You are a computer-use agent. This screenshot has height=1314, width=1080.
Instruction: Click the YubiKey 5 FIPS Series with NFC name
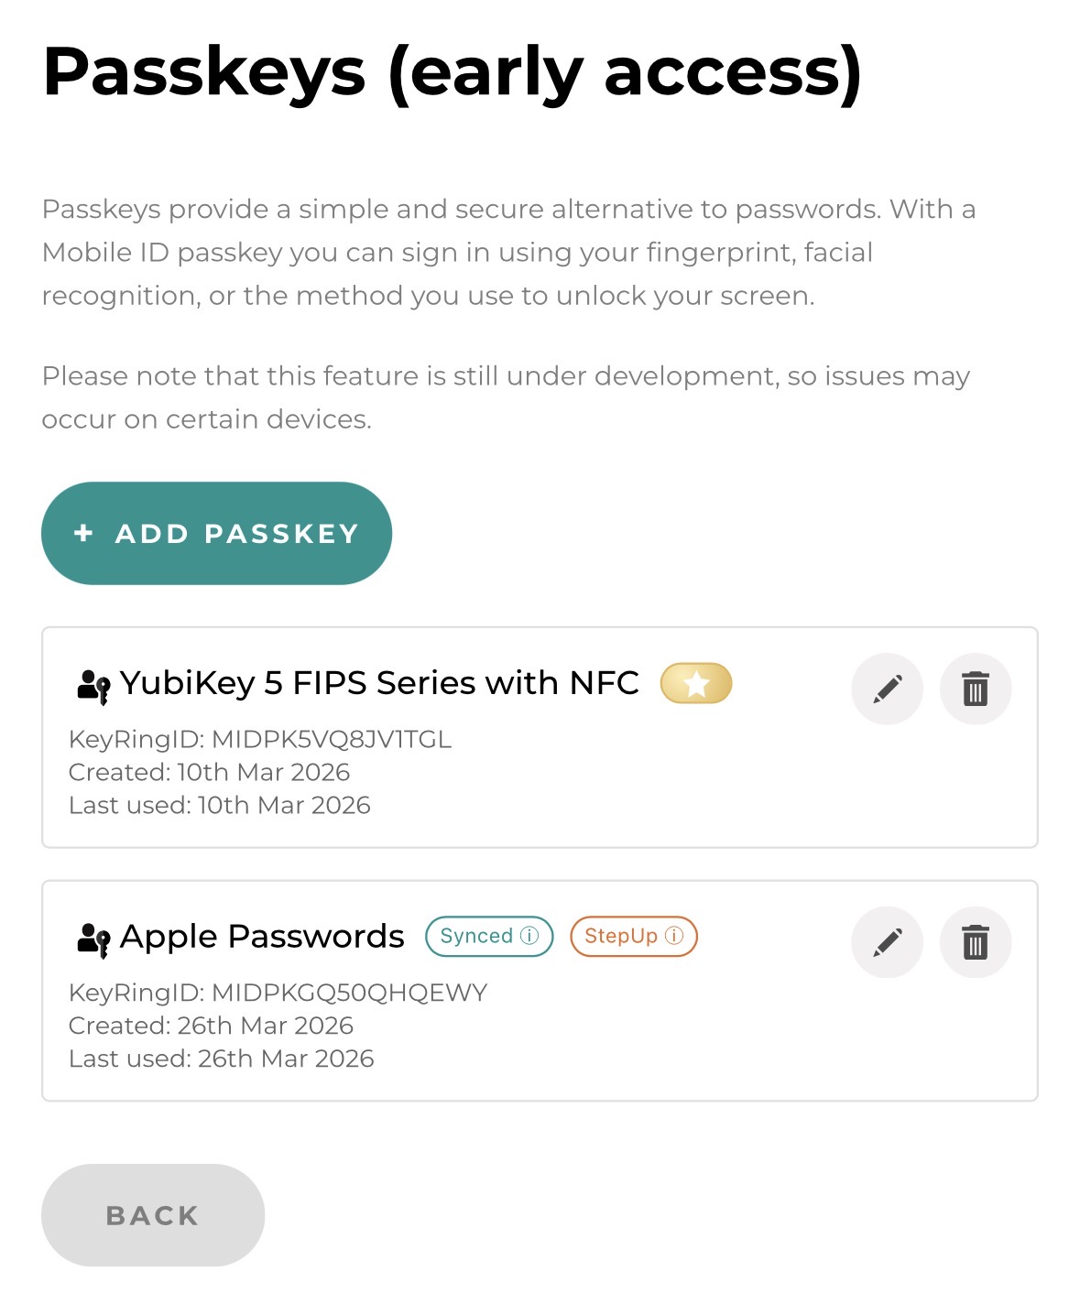point(381,682)
